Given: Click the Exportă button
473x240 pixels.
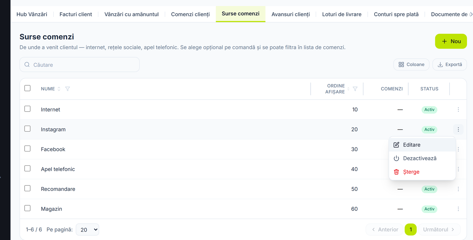Looking at the screenshot, I should (x=450, y=65).
